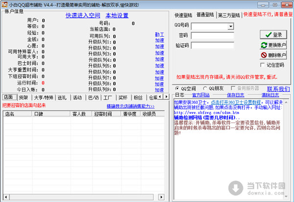
Task: Click 加速 for 升级队列4
Action: [x=160, y=59]
